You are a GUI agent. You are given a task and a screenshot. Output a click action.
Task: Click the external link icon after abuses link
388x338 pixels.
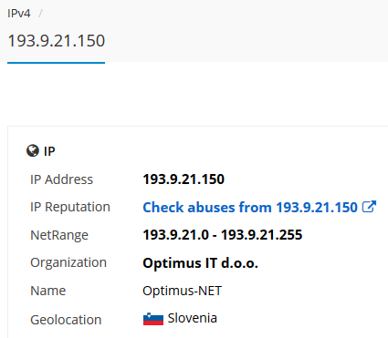click(x=369, y=207)
